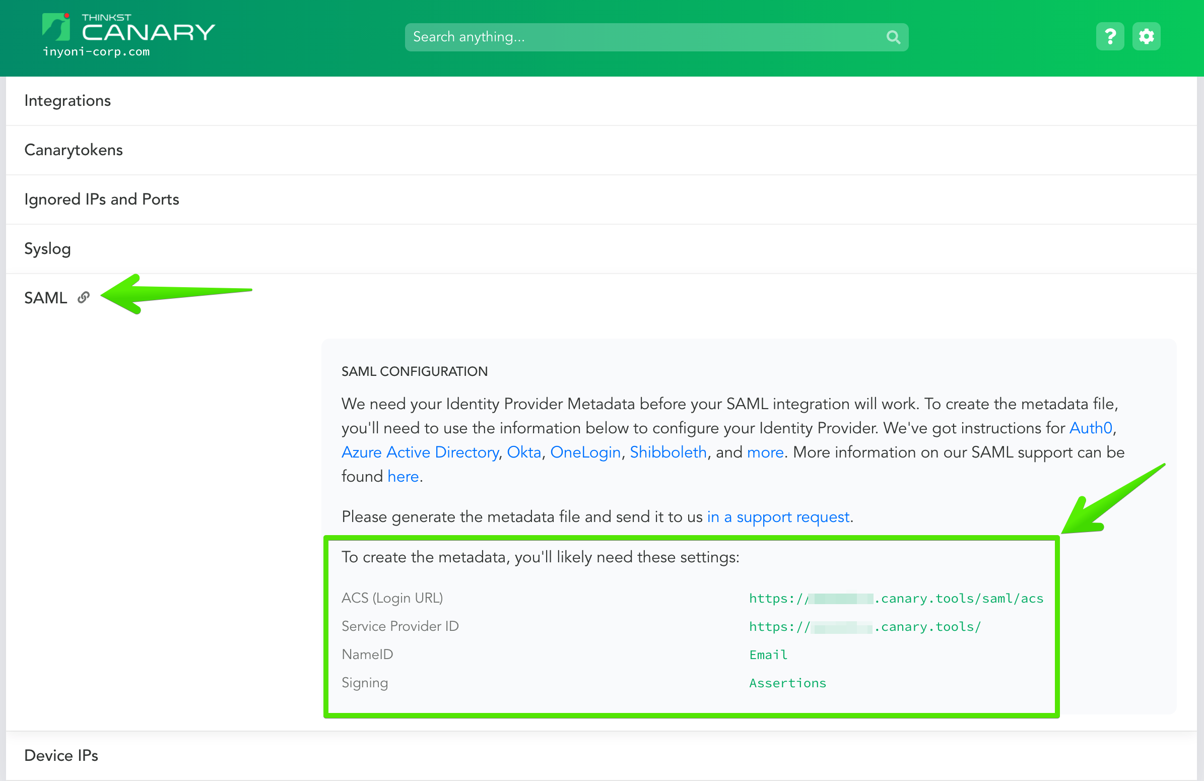Click the NameID 'Email' value
Image resolution: width=1204 pixels, height=781 pixels.
coord(768,655)
